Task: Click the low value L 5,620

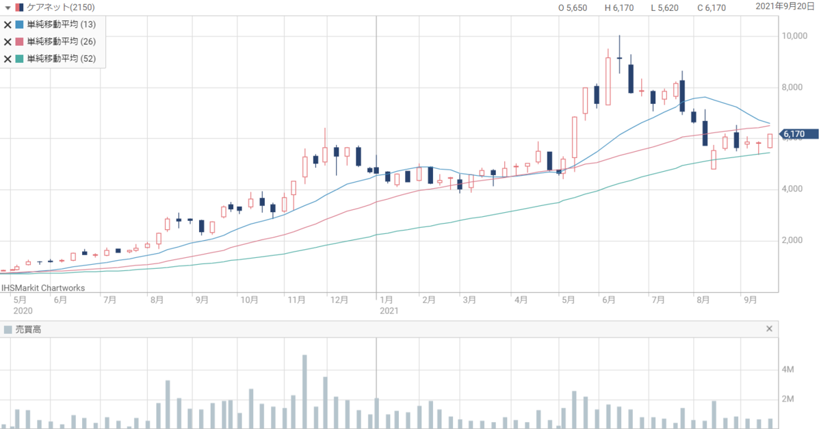Action: click(666, 8)
